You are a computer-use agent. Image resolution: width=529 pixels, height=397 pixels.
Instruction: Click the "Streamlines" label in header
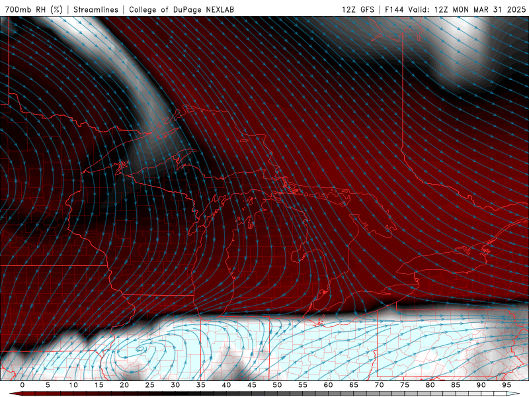(96, 9)
